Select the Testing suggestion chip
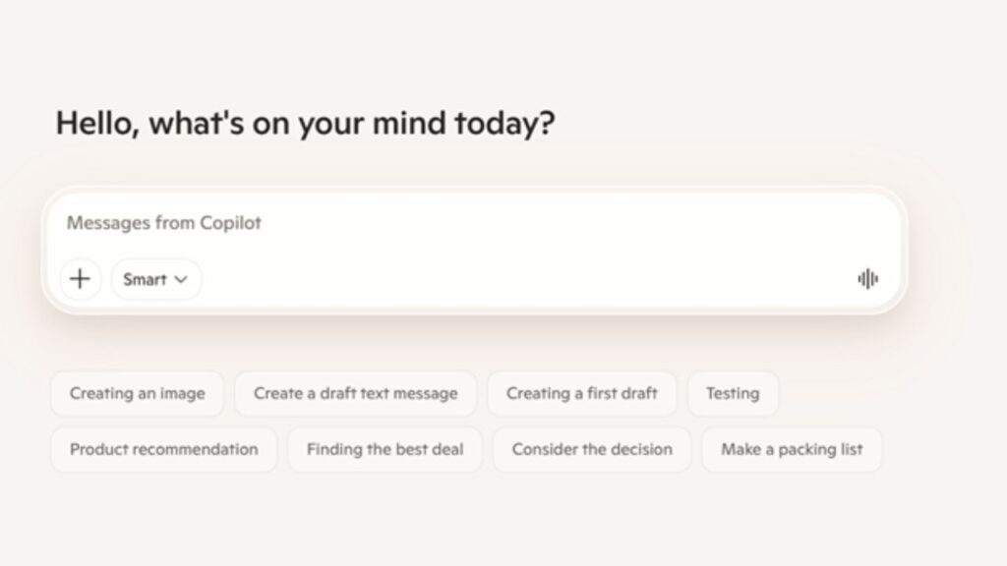1007x566 pixels. 733,393
